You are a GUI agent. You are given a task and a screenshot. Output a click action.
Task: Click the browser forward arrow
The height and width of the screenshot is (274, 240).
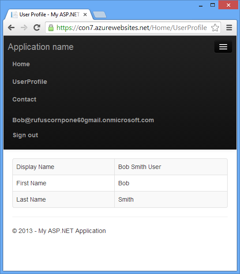(x=24, y=28)
